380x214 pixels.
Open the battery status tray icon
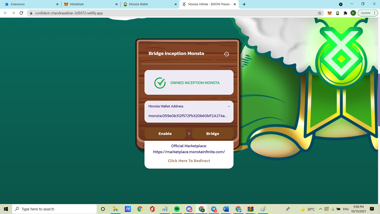(x=339, y=209)
